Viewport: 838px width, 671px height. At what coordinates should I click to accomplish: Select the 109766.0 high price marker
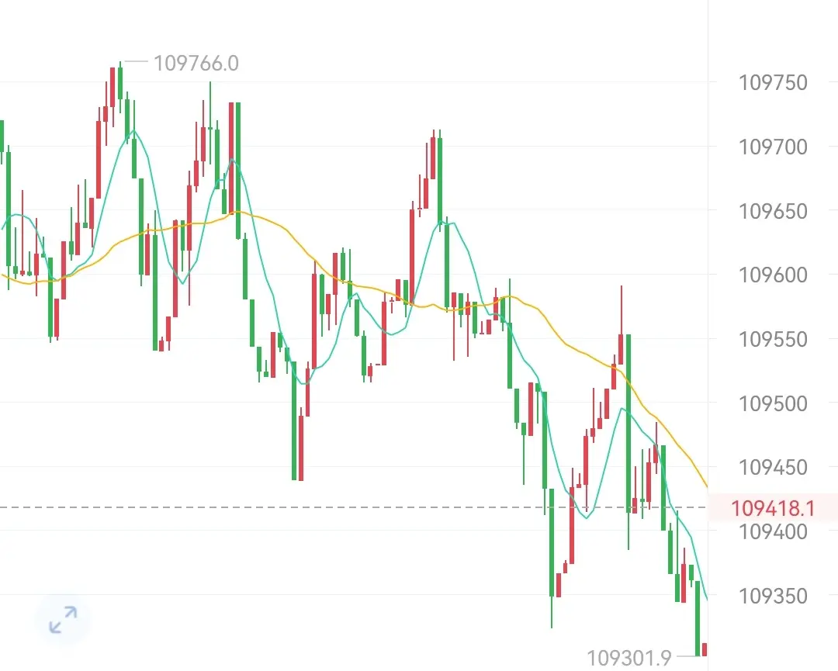click(x=196, y=63)
